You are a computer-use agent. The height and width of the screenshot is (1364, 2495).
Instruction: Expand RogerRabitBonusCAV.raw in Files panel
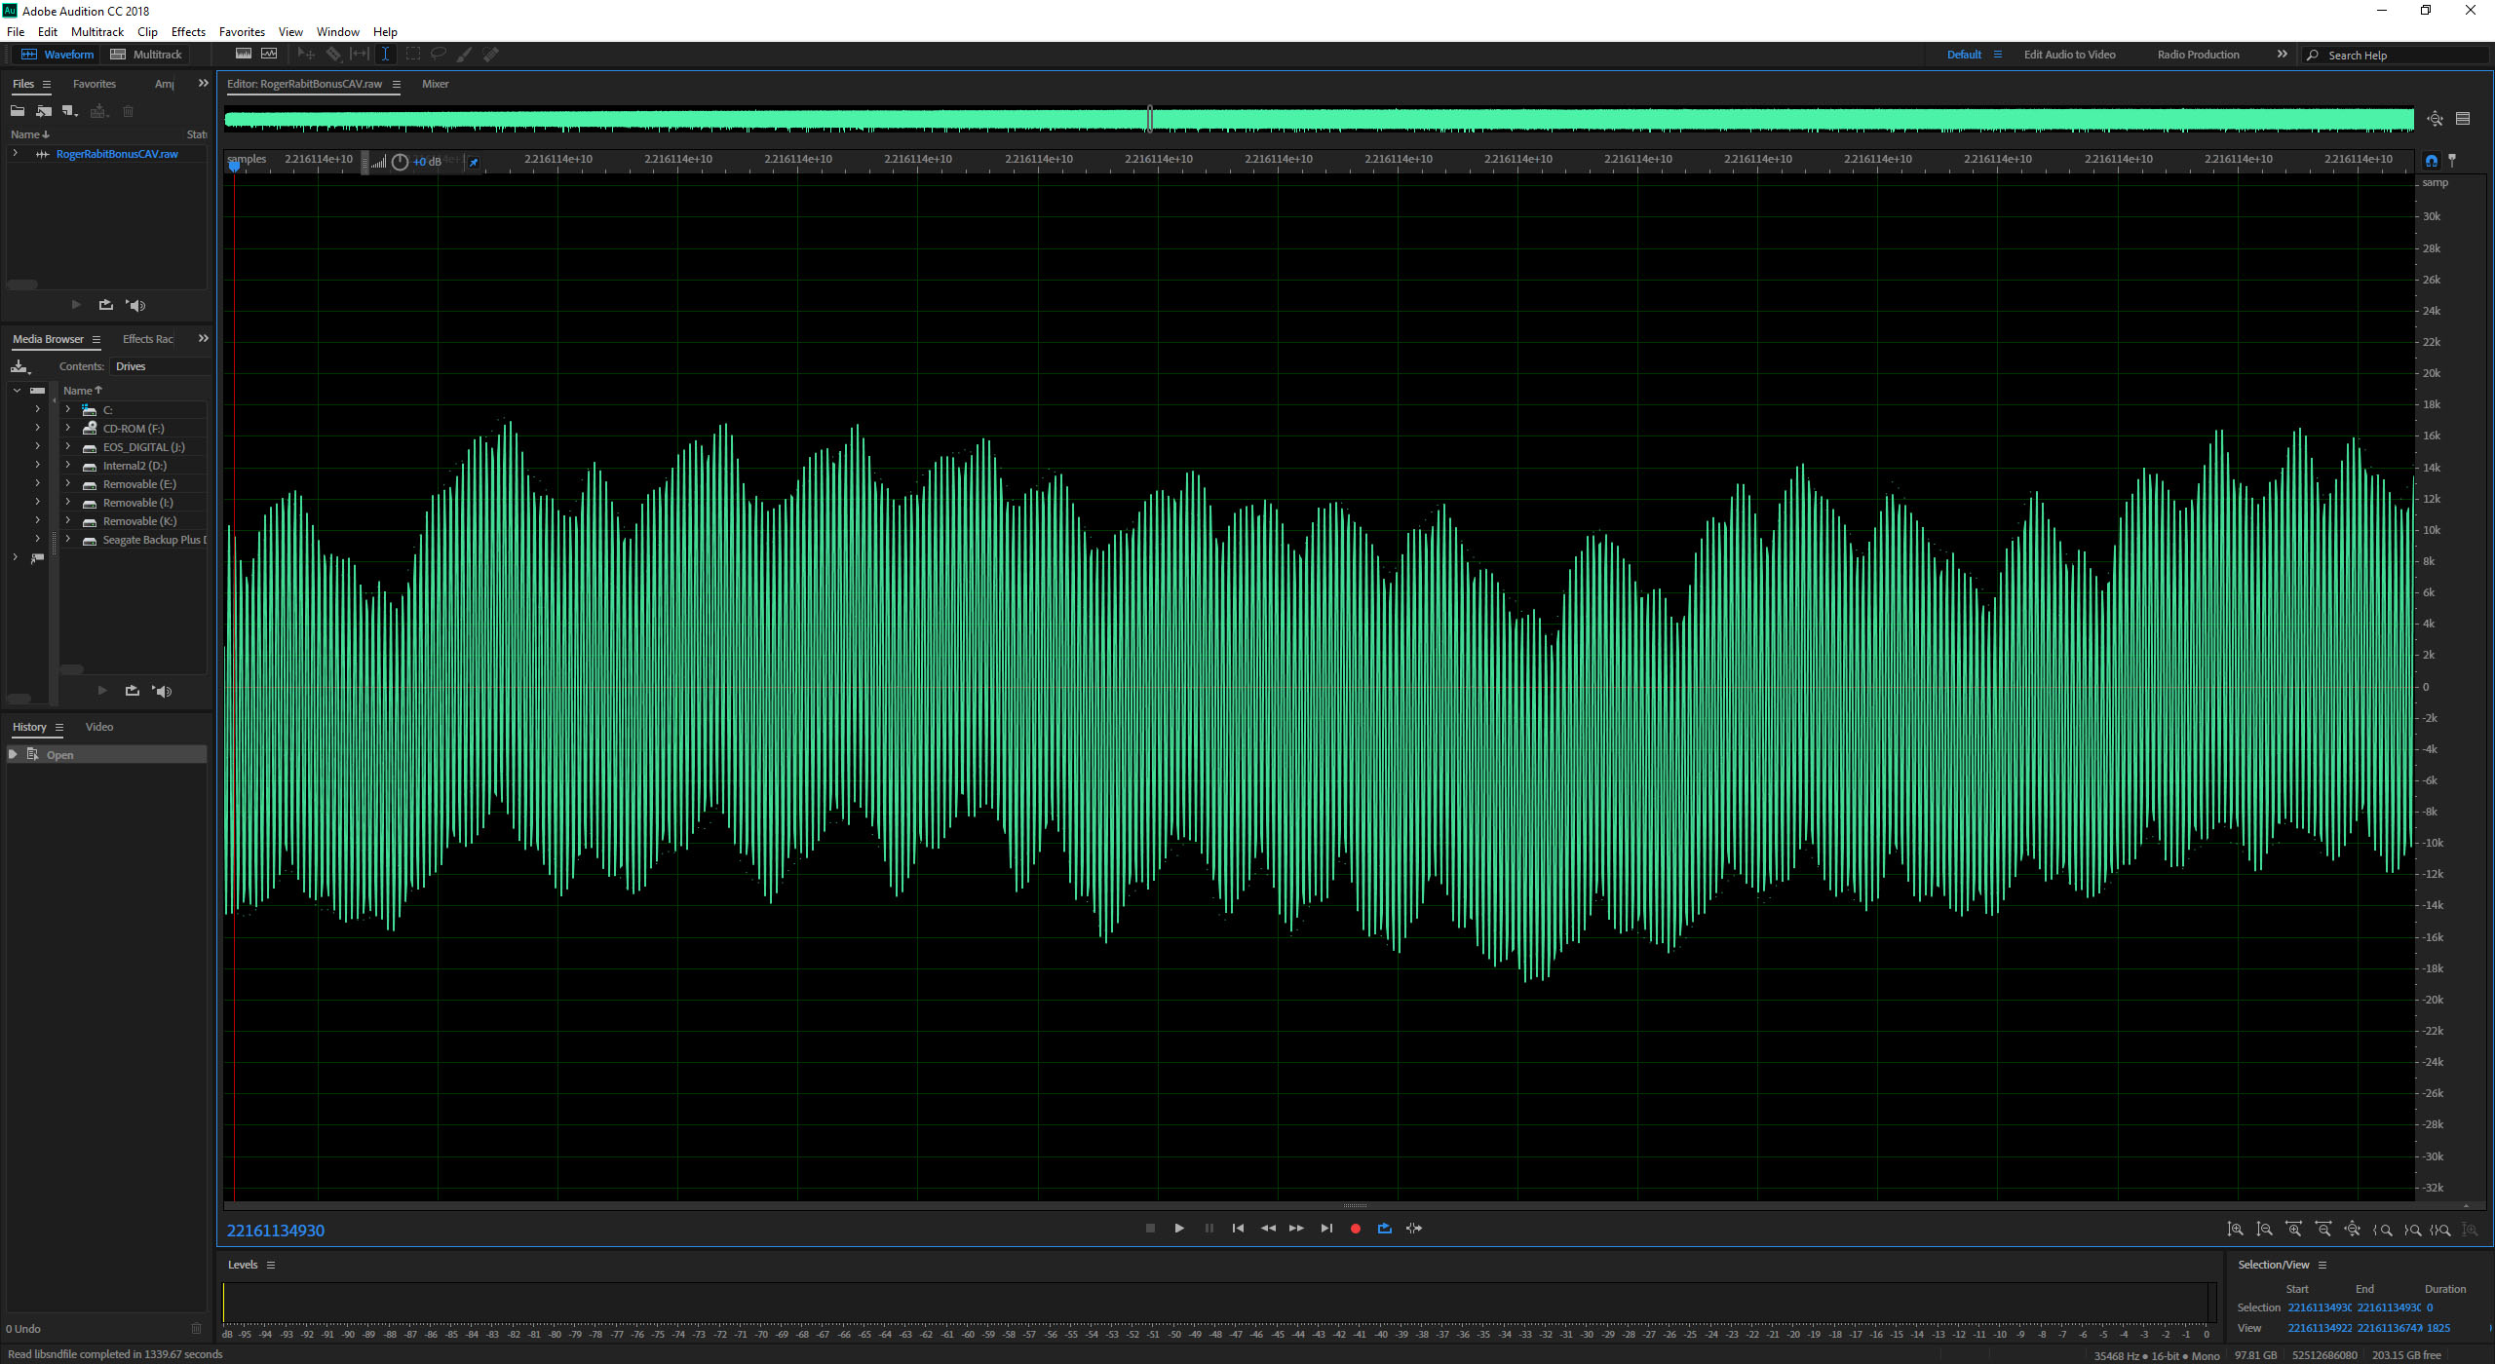click(15, 154)
